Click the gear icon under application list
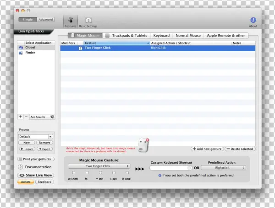275x208 pixels. tap(52, 117)
